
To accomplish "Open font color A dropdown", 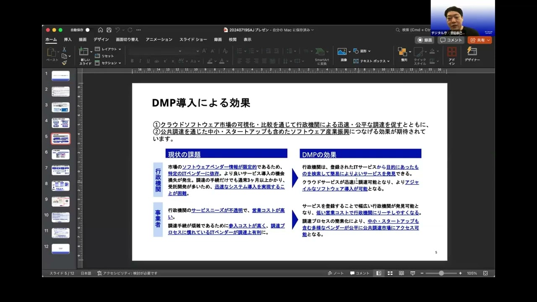I will pos(227,61).
